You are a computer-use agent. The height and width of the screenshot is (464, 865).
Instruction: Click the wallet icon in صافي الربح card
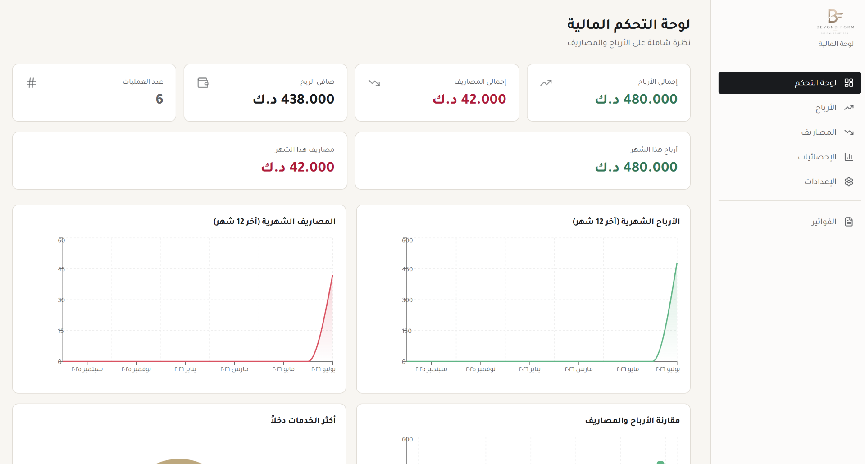203,83
